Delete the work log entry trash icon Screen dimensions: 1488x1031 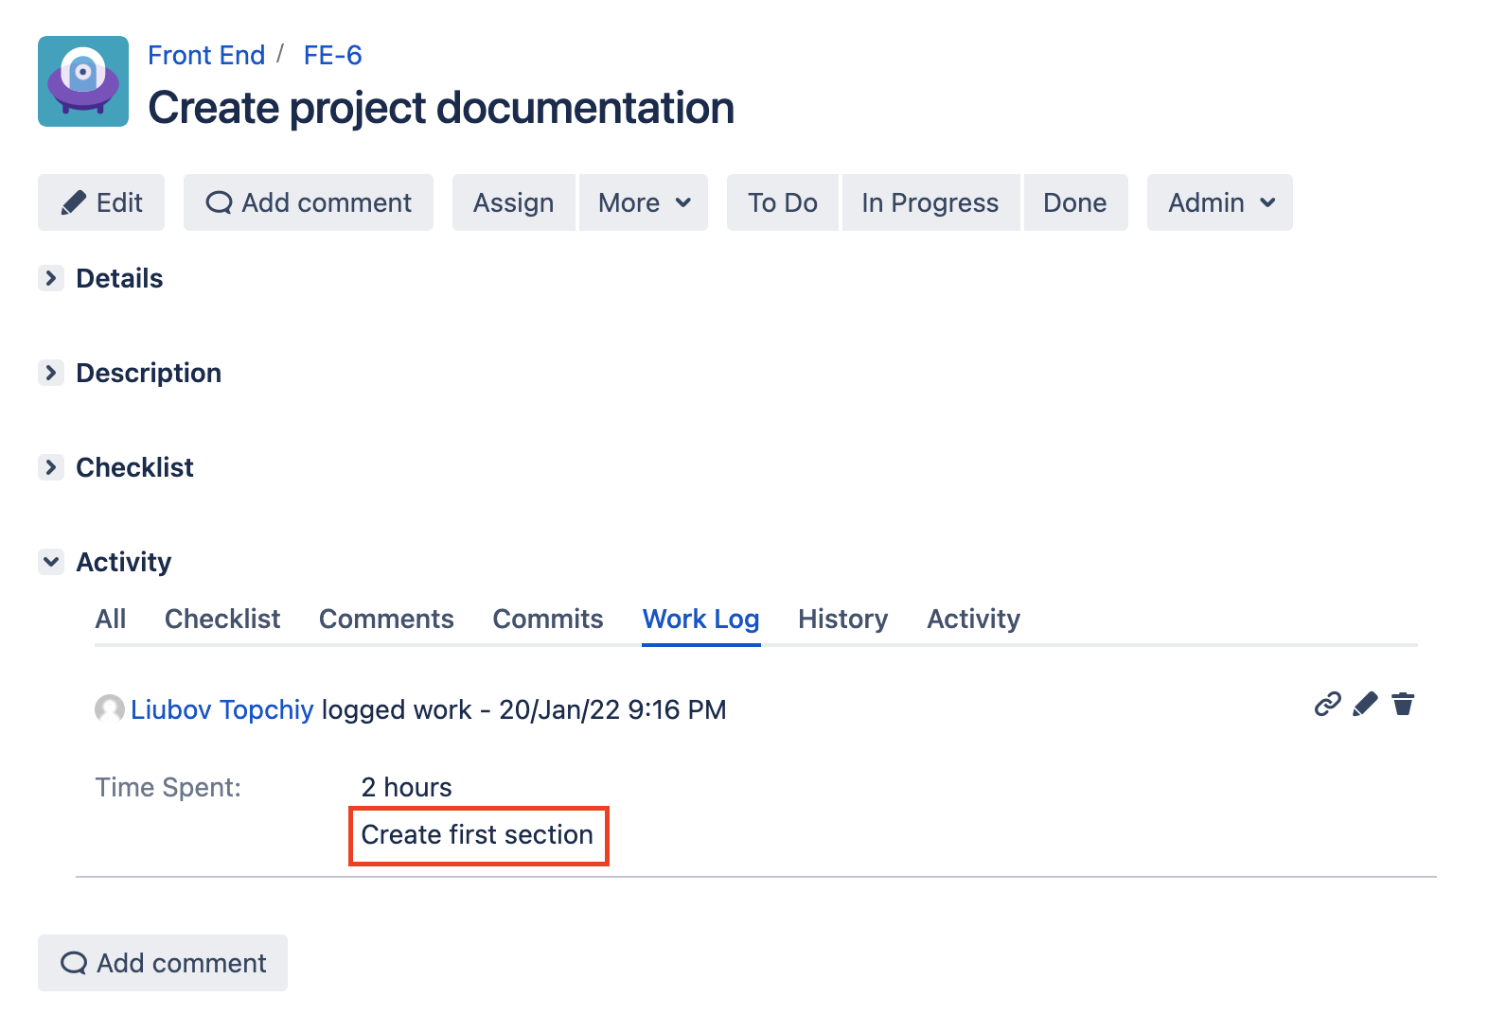1403,705
